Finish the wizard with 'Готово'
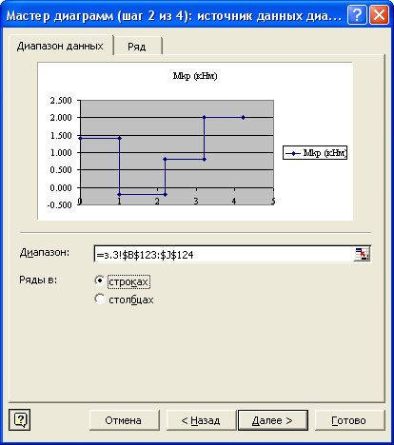 click(349, 420)
